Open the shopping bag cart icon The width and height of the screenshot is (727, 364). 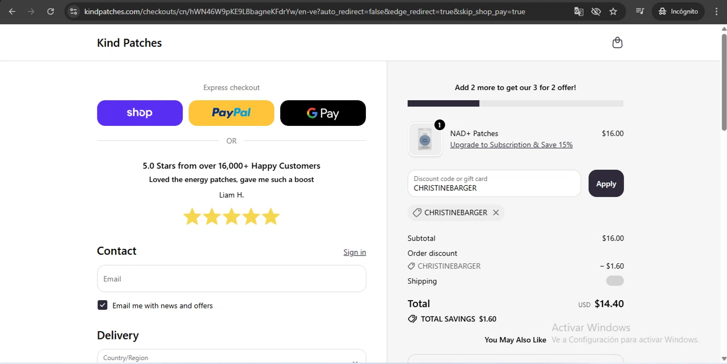pyautogui.click(x=617, y=43)
